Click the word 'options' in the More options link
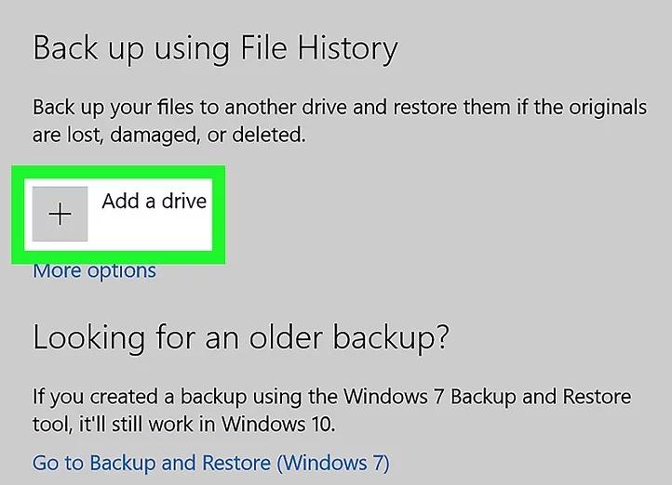Image resolution: width=672 pixels, height=485 pixels. click(x=121, y=271)
